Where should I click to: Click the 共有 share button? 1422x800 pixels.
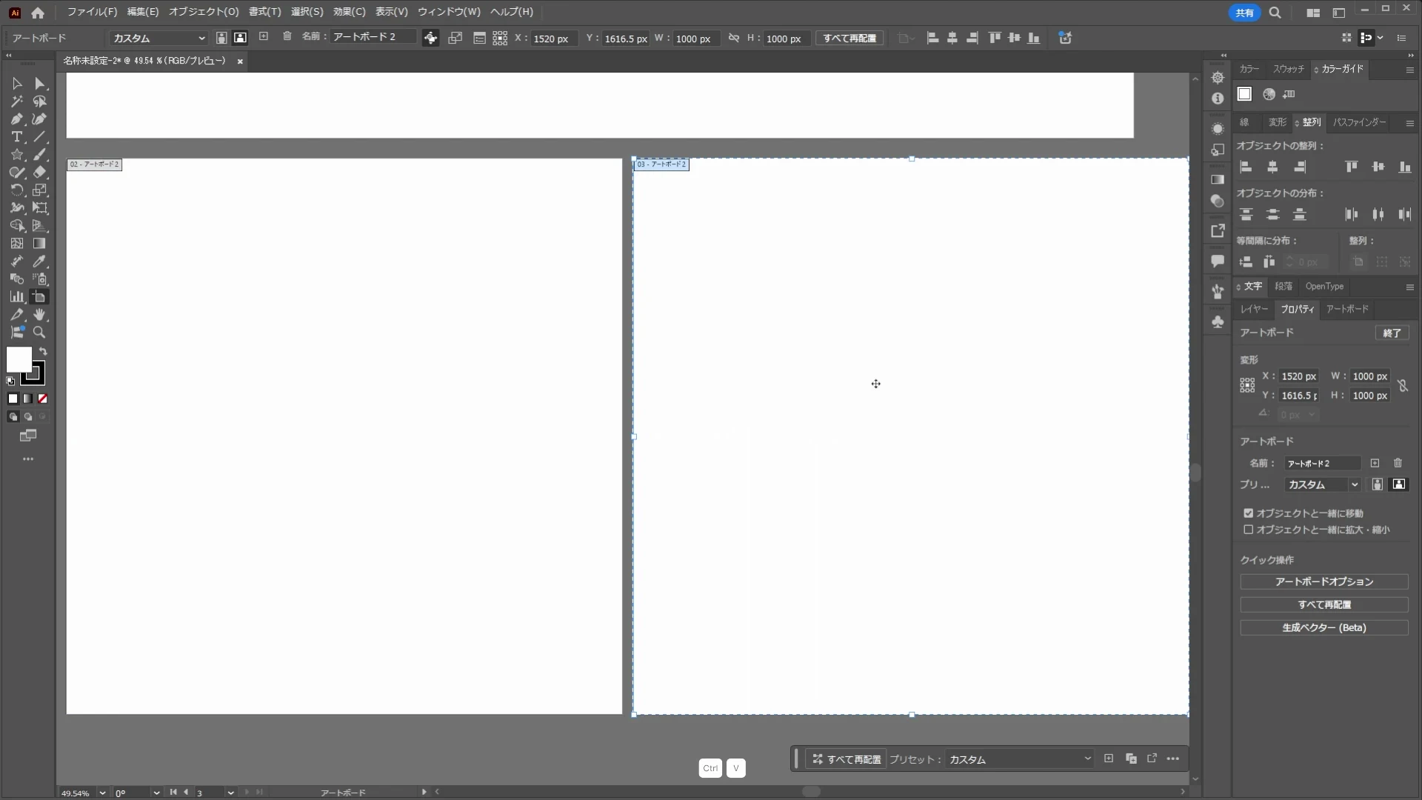[1244, 13]
